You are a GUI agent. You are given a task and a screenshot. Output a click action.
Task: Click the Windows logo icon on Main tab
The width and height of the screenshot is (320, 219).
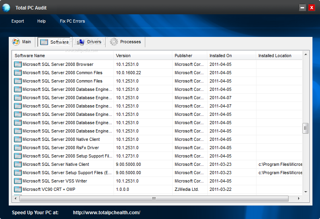[x=16, y=42]
